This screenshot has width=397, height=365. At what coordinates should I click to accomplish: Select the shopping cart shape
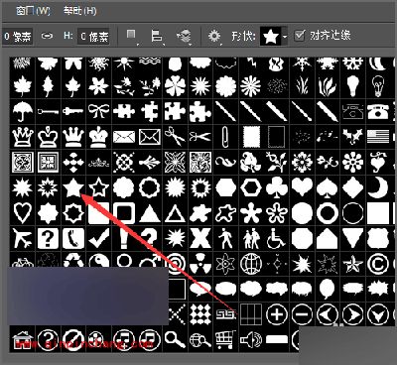(x=225, y=340)
